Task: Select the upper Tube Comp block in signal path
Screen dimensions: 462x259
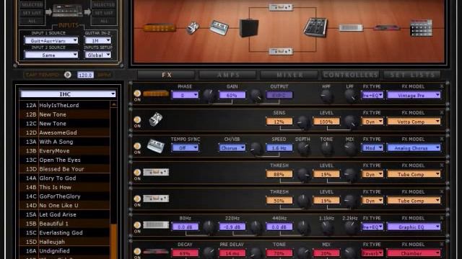Action: pyautogui.click(x=281, y=6)
